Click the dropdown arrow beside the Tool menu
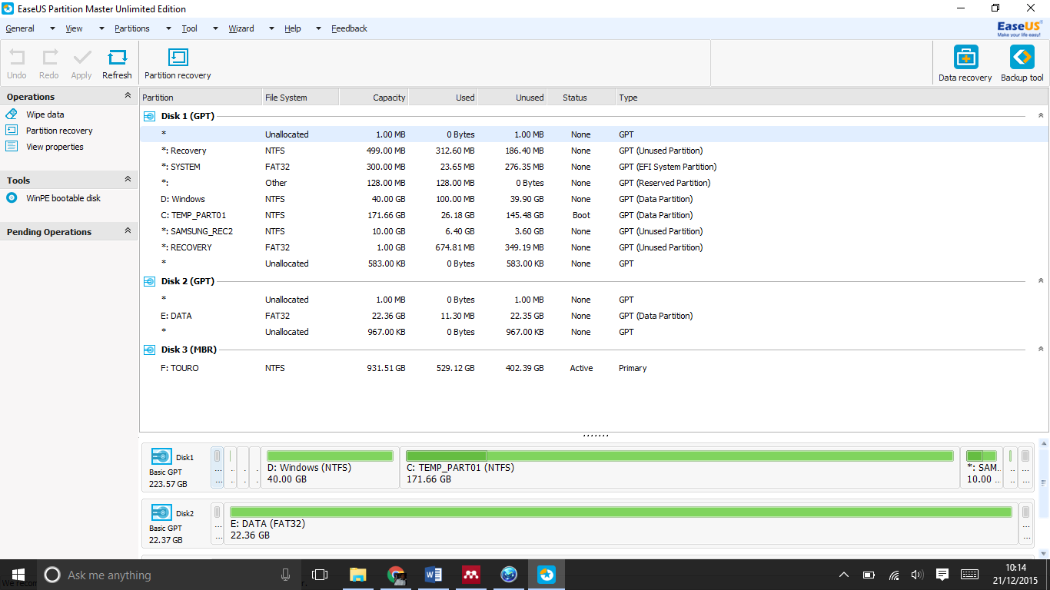Viewport: 1050px width, 590px height. (x=215, y=29)
